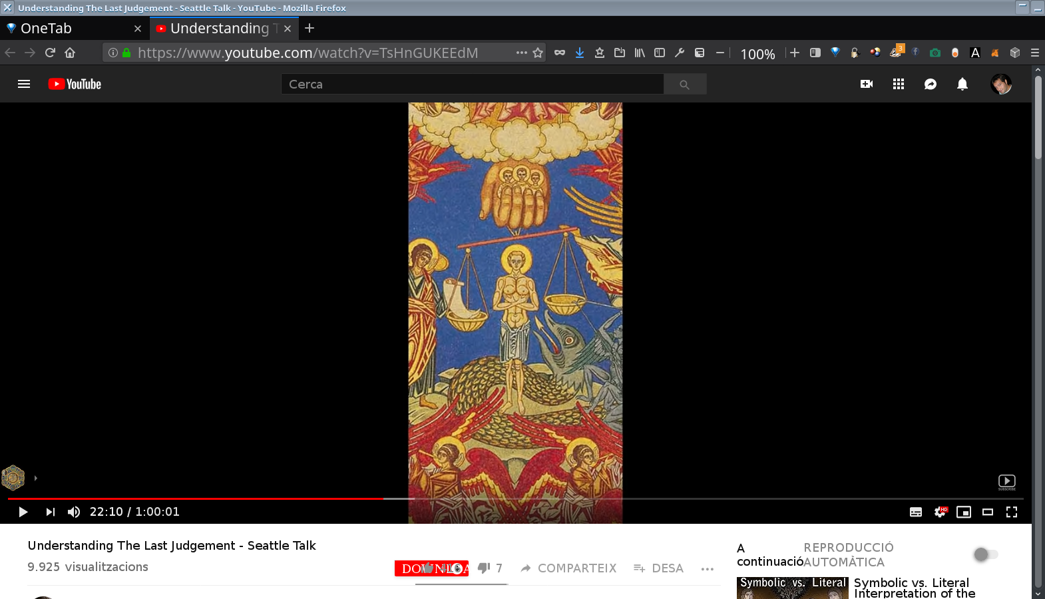Click COMPARTEIX share button
This screenshot has height=599, width=1045.
point(568,568)
